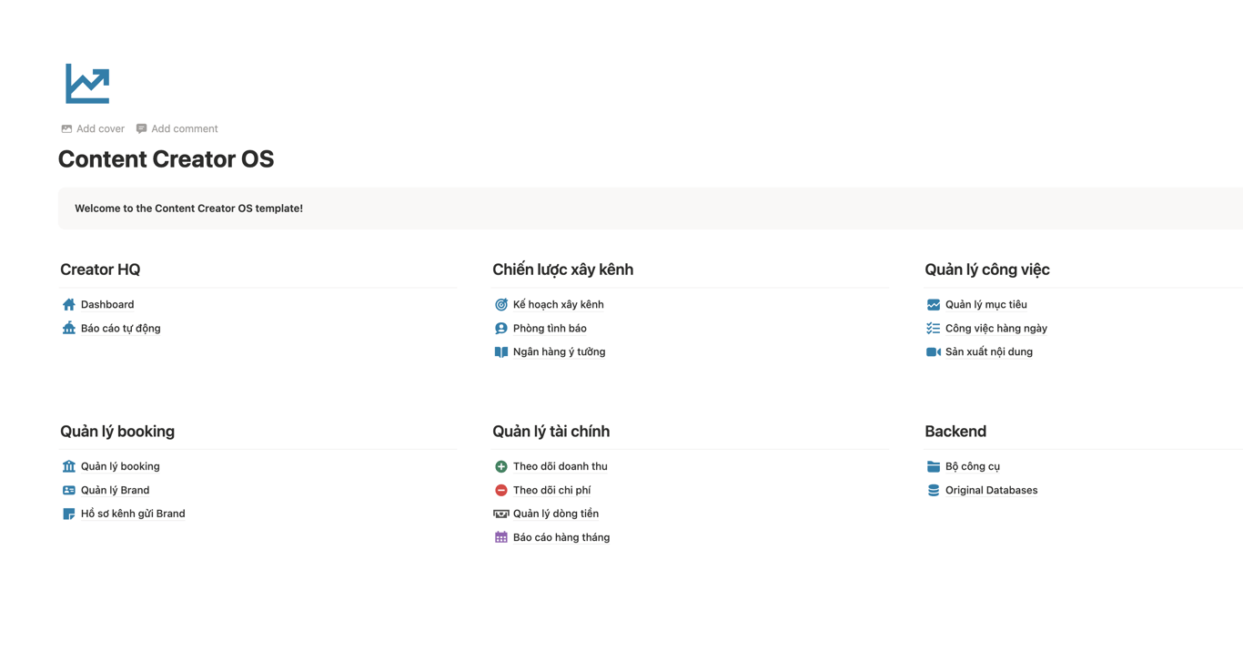Open Theo dõi doanh thu page
Image resolution: width=1243 pixels, height=672 pixels.
[561, 466]
